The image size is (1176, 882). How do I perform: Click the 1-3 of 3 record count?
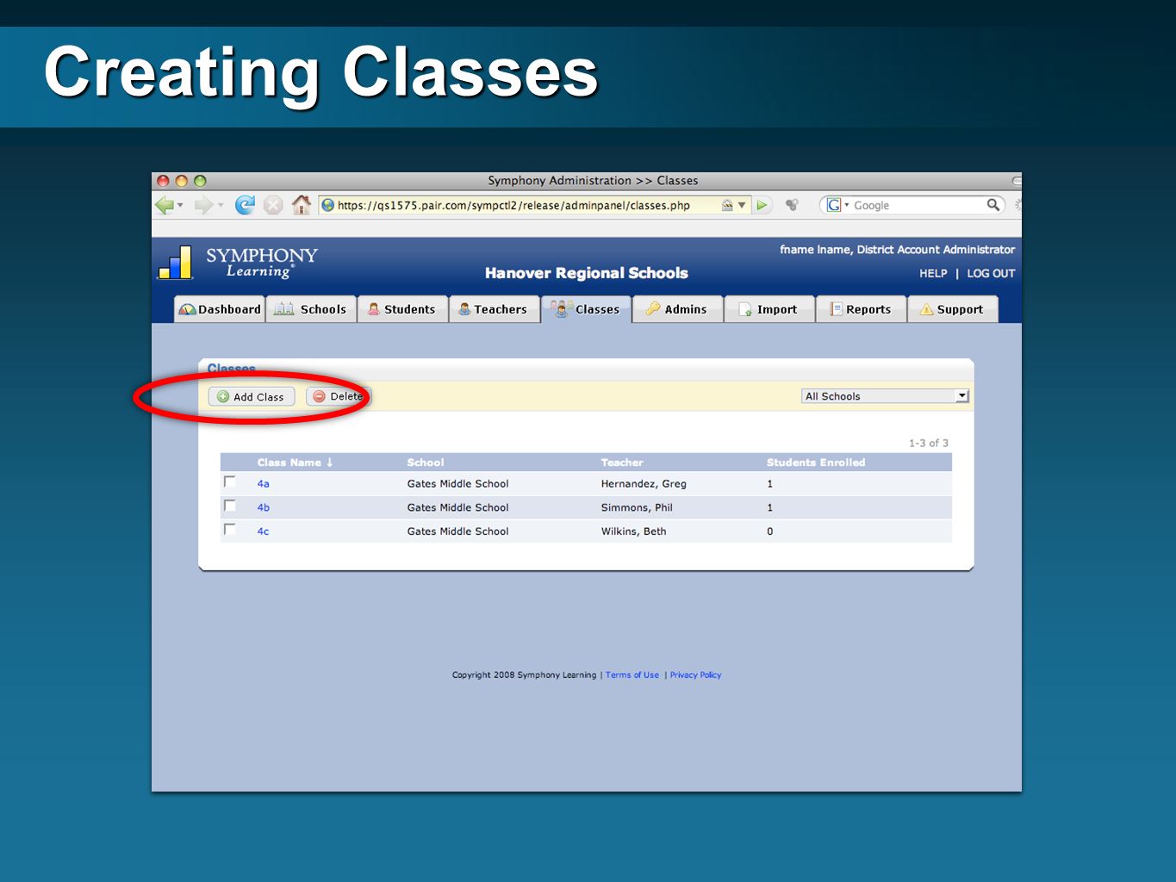[x=928, y=443]
